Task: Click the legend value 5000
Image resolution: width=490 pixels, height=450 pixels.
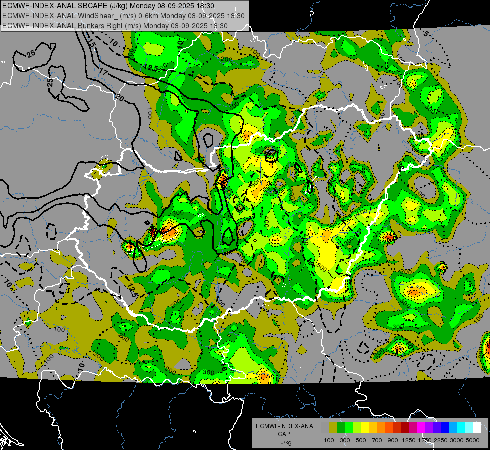Action: coord(473,440)
